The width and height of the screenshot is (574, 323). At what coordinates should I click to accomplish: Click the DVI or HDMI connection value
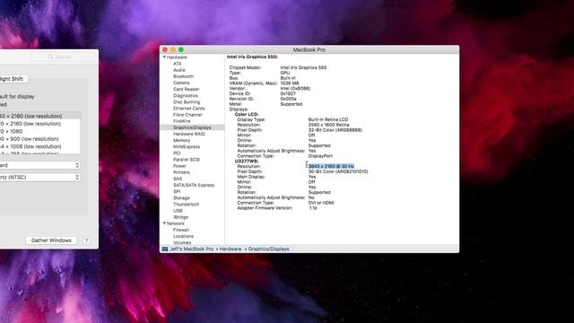(x=321, y=203)
